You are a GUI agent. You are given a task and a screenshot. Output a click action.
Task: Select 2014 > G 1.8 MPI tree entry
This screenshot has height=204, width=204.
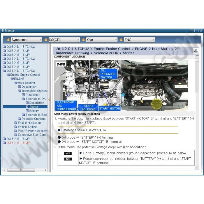point(18,67)
